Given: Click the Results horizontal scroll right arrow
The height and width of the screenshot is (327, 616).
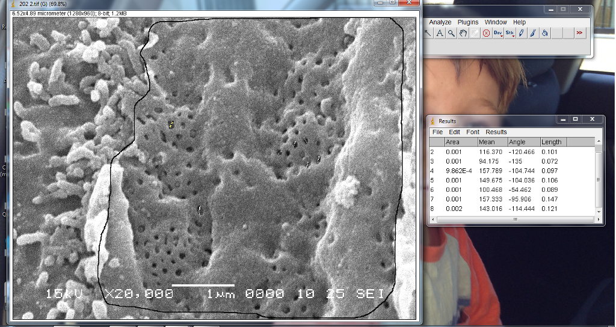Looking at the screenshot, I should pos(599,220).
